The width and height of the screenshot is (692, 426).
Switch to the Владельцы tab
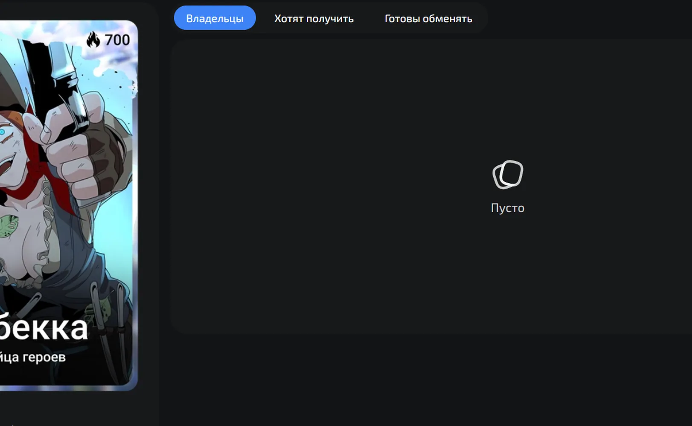(215, 18)
